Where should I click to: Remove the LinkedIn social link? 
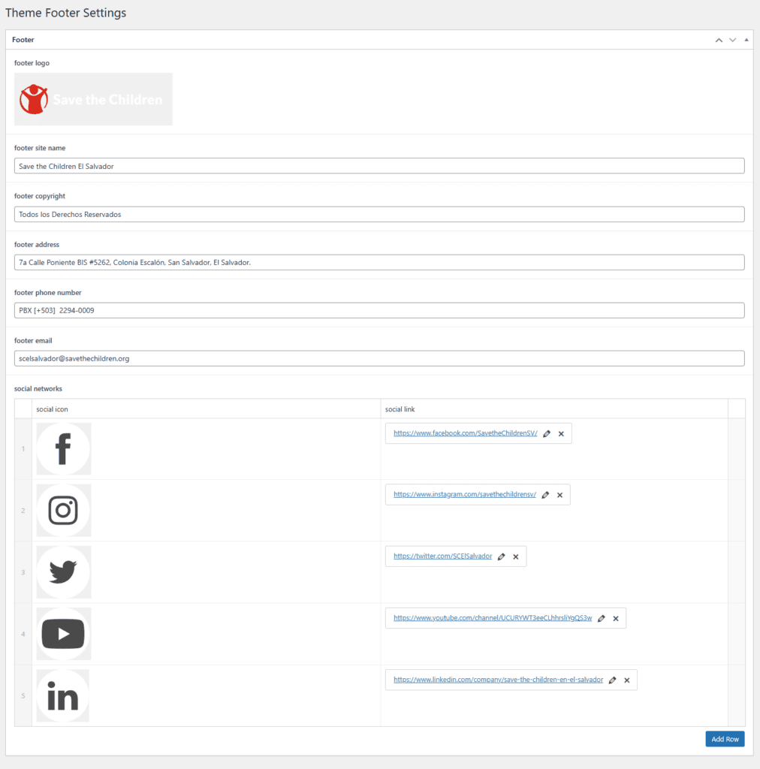pyautogui.click(x=627, y=680)
